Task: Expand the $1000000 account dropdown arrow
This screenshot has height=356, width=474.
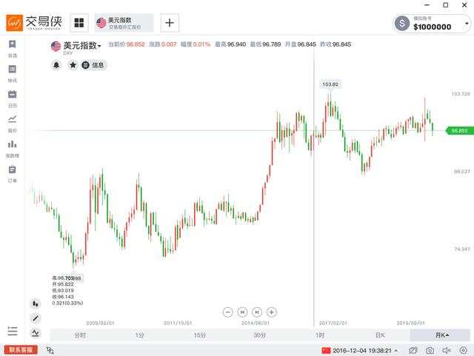Action: 467,23
